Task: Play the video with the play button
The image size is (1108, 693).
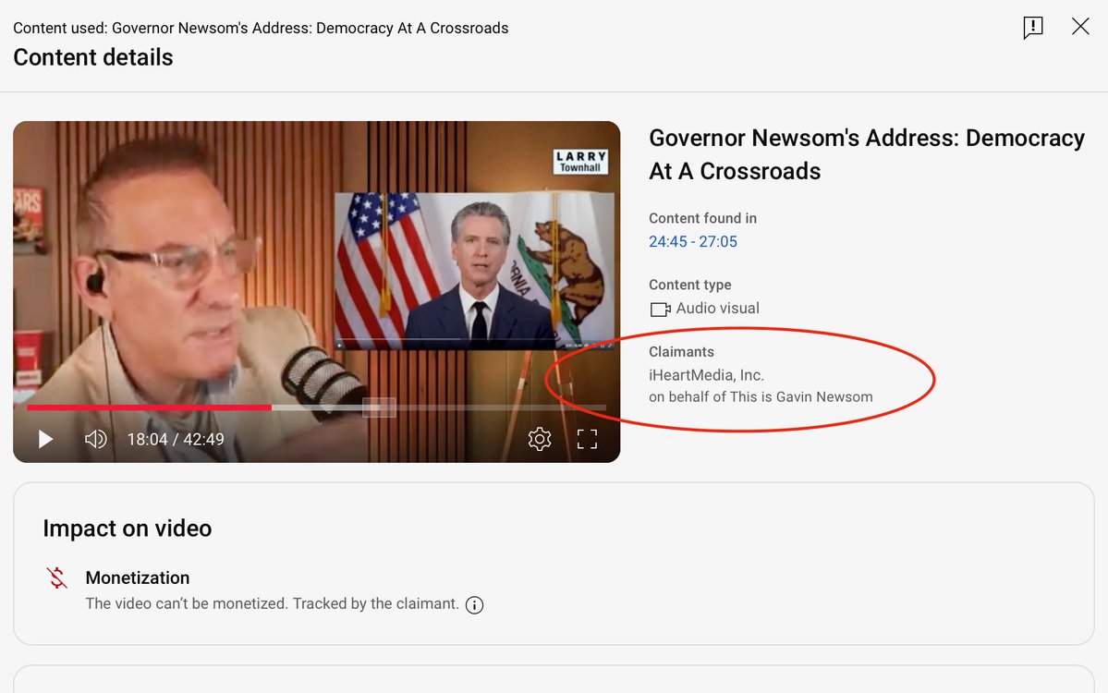Action: pyautogui.click(x=45, y=439)
